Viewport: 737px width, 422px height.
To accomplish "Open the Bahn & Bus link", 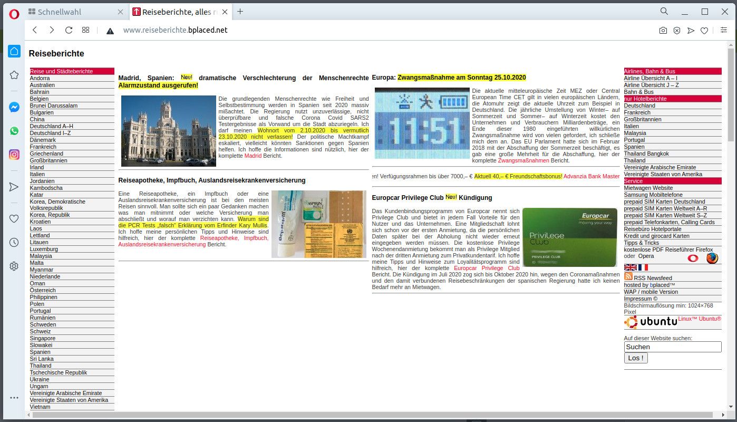I will click(639, 92).
